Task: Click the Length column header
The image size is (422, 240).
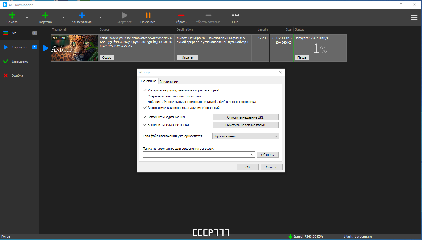Action: 261,29
